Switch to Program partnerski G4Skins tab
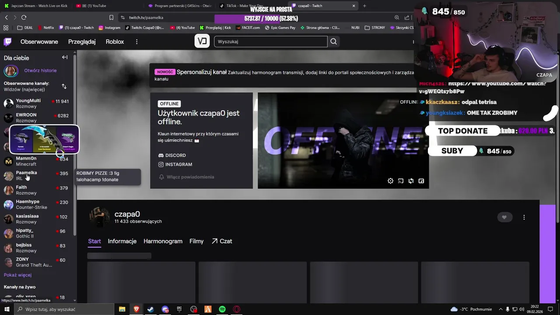 [x=179, y=6]
